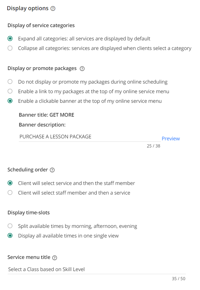The image size is (200, 290).
Task: Select Enable a clickable banner radio button
Action: coord(10,101)
